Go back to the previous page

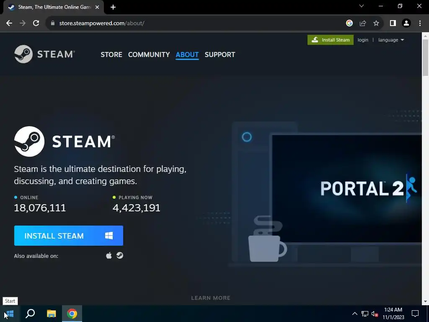pos(9,23)
